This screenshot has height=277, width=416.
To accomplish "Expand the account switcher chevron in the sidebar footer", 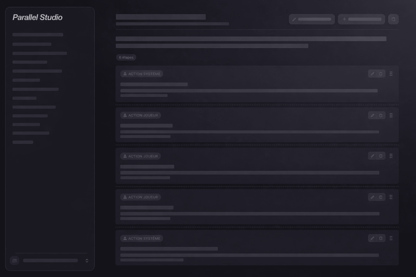I will [x=87, y=261].
